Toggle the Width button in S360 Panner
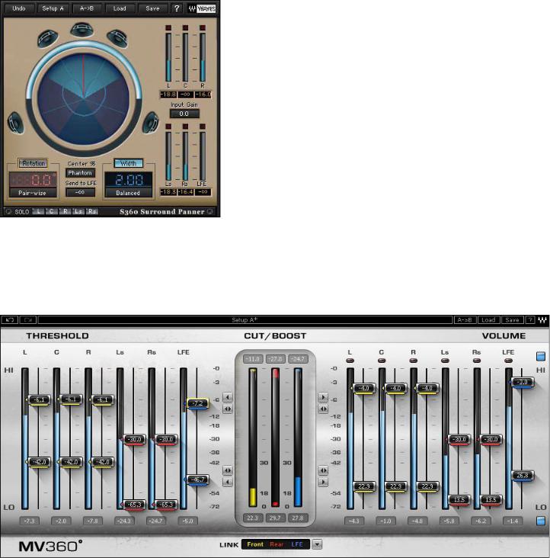This screenshot has width=550, height=558. pos(128,163)
